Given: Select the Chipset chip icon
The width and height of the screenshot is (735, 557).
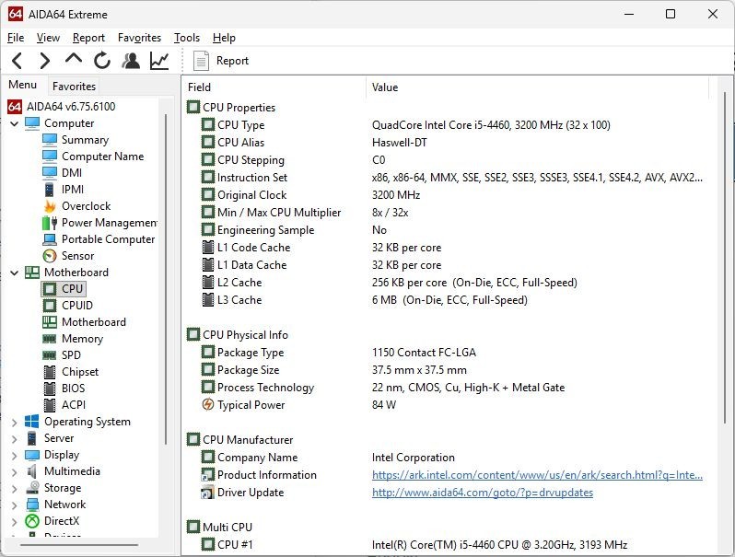Looking at the screenshot, I should 49,372.
